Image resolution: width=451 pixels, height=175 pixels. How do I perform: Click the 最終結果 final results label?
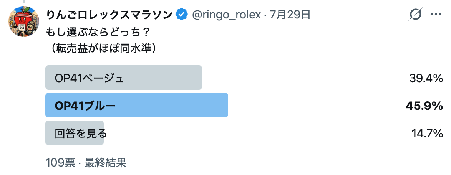(x=105, y=163)
